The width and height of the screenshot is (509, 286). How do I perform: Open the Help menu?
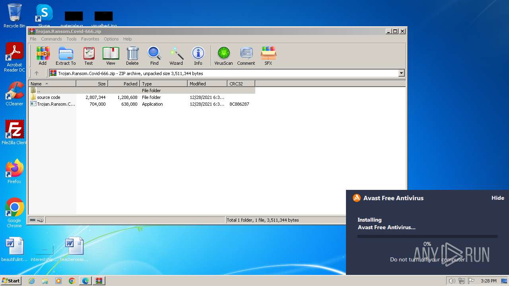tap(128, 39)
